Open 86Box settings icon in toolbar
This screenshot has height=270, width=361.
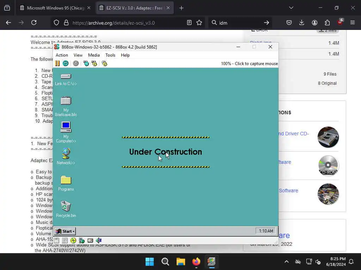coord(104,63)
